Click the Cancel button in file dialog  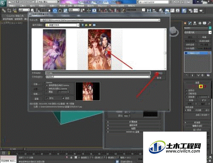click(x=159, y=78)
